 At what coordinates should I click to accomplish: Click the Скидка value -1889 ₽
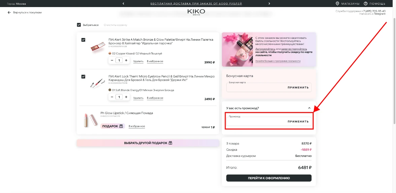tap(306, 150)
